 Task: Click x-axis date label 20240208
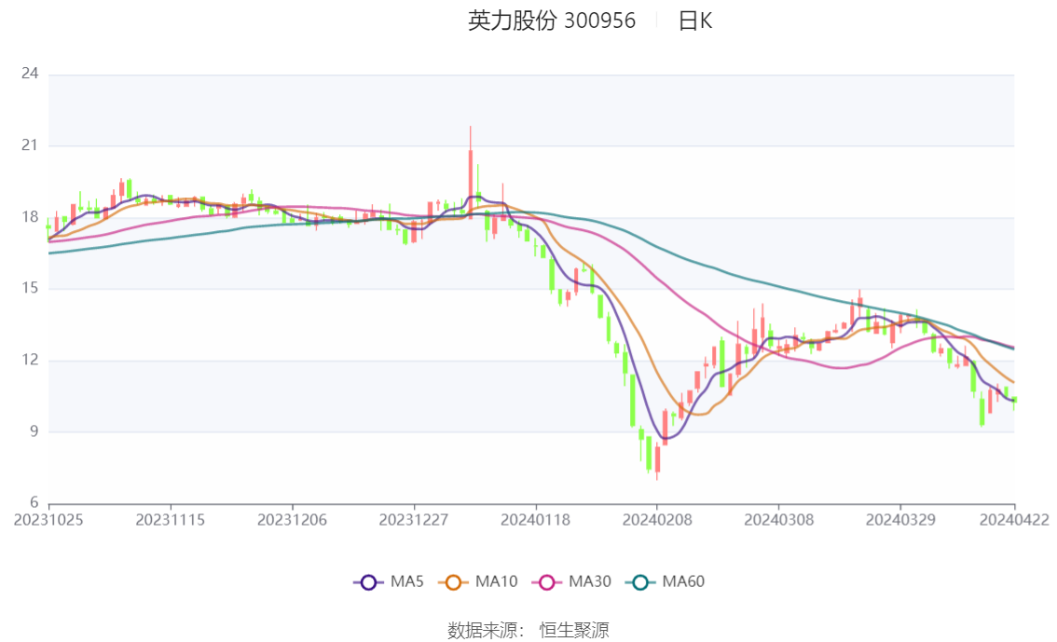pos(656,520)
